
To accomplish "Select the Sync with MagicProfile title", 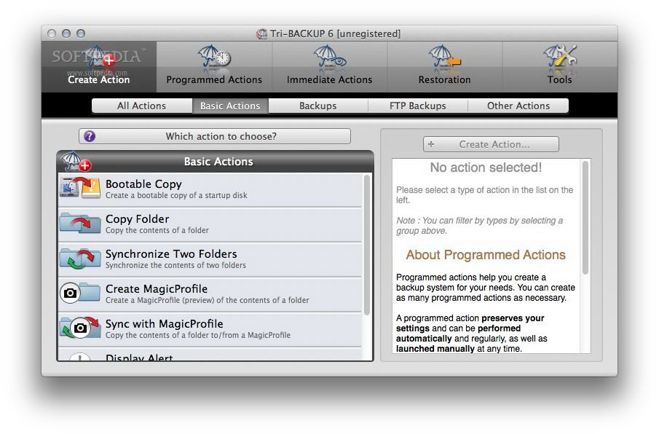I will point(165,323).
